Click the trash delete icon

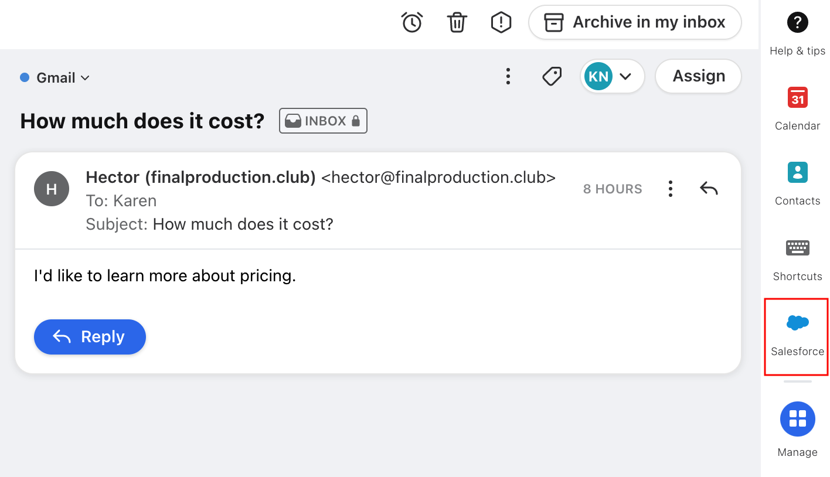click(x=457, y=22)
